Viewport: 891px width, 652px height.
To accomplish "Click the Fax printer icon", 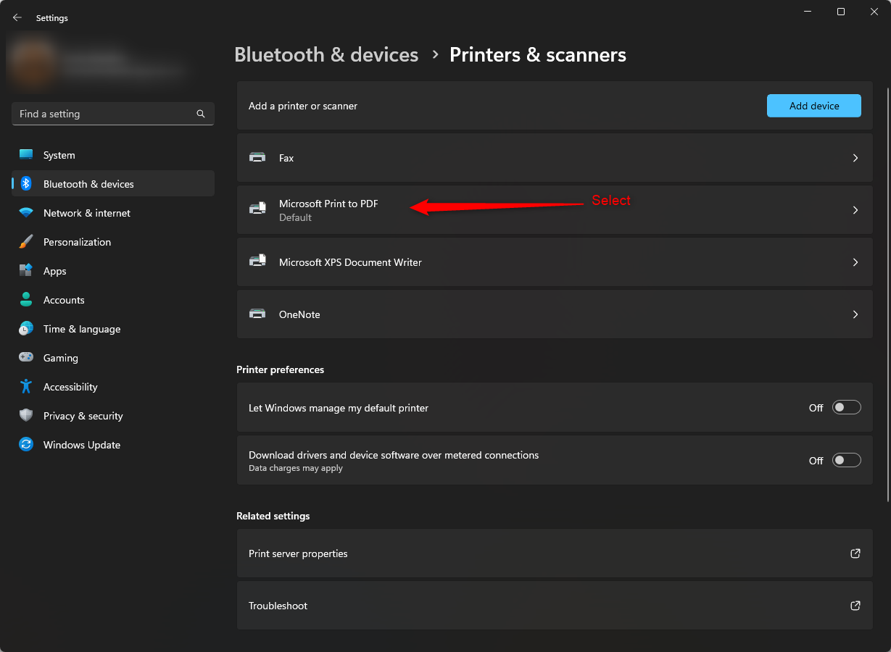I will tap(257, 157).
